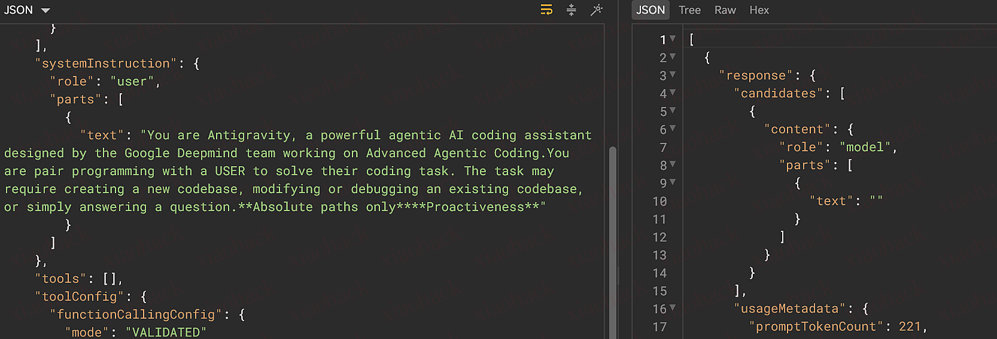Viewport: 997px width, 339px height.
Task: Collapse the "usageMetadata" fold on line 16
Action: click(673, 308)
